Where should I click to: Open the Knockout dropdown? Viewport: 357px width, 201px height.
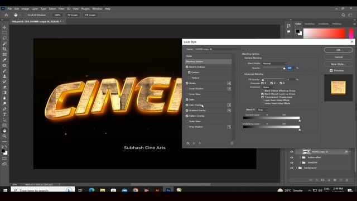269,87
